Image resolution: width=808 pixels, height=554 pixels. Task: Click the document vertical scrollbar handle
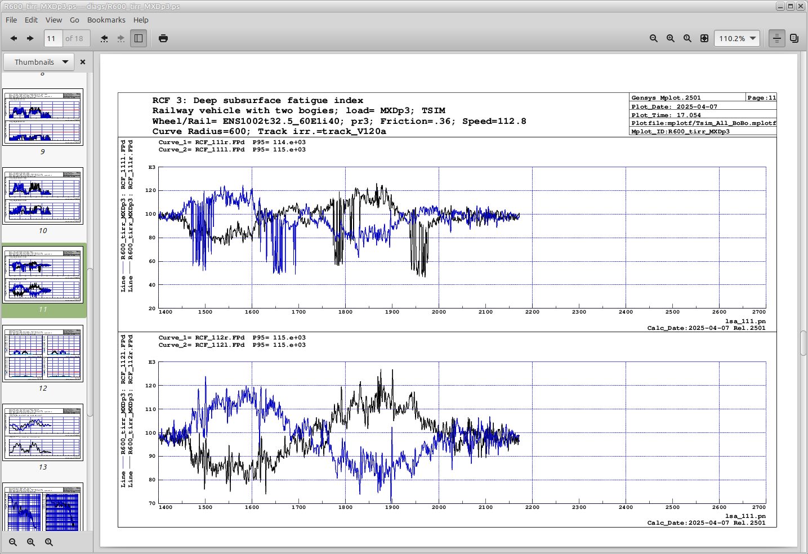point(803,343)
